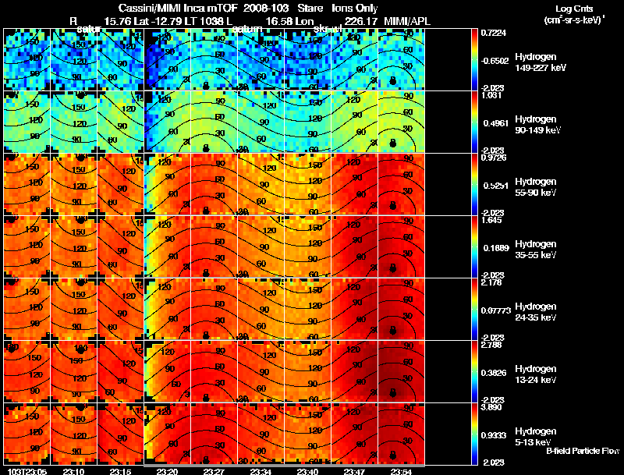Click the MIMI/APL label in header

point(407,21)
